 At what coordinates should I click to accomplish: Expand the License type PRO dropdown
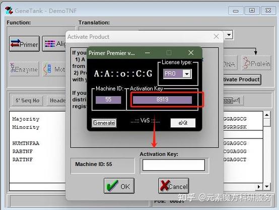[x=187, y=74]
